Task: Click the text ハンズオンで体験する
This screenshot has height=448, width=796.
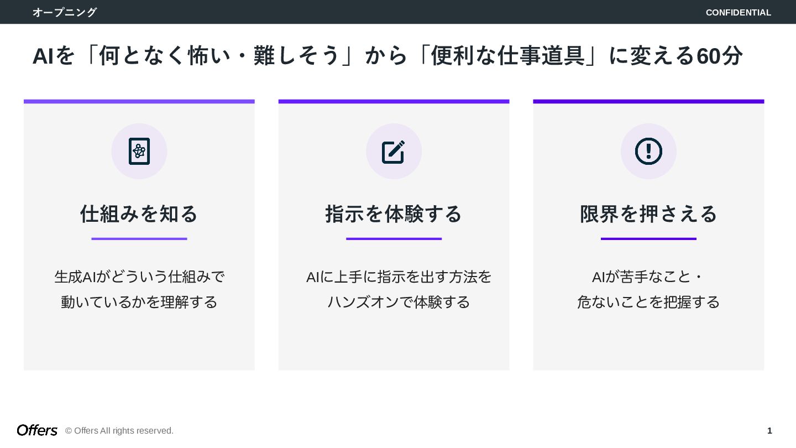Action: pyautogui.click(x=399, y=302)
